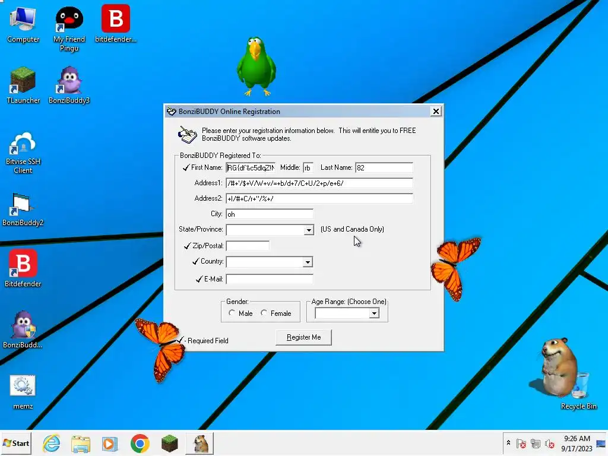Click the Middle initial field
608x456 pixels.
click(308, 167)
